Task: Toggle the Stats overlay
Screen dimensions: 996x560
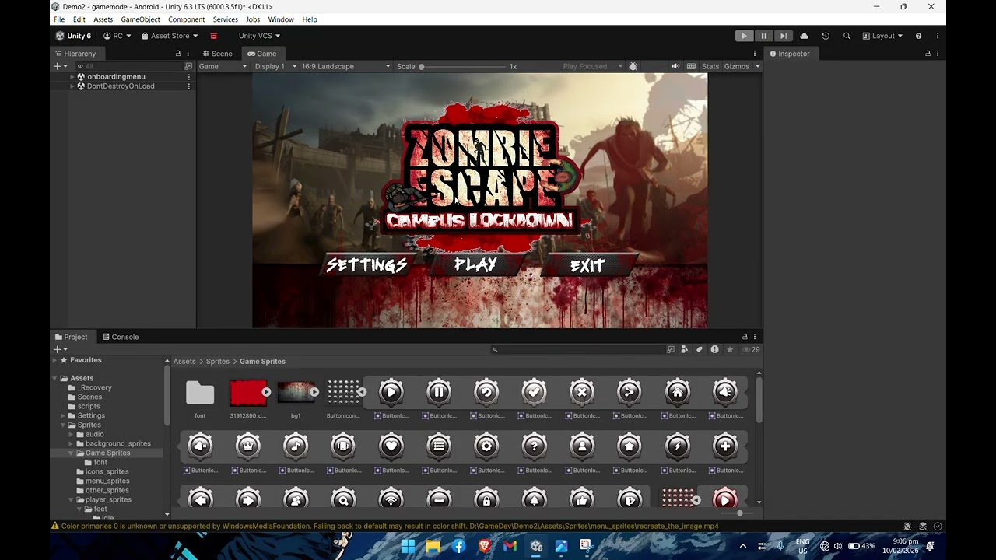Action: 710,66
